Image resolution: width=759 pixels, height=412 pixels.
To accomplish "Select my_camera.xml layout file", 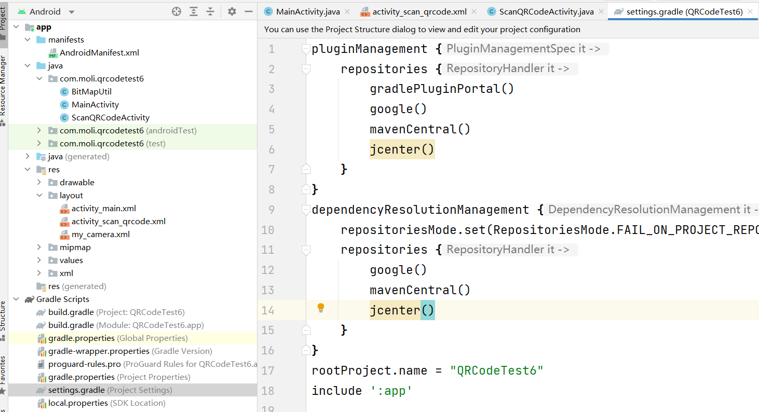I will tap(95, 235).
